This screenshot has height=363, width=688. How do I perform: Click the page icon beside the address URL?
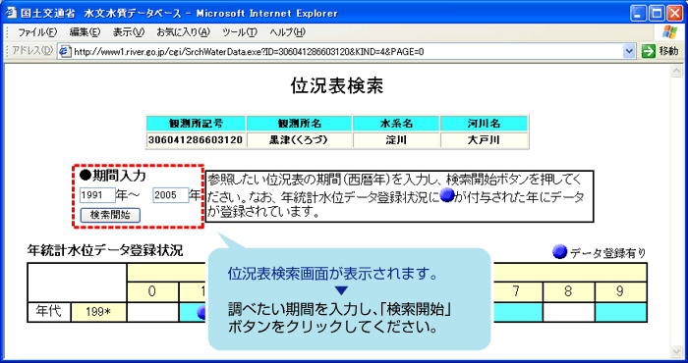pos(65,52)
